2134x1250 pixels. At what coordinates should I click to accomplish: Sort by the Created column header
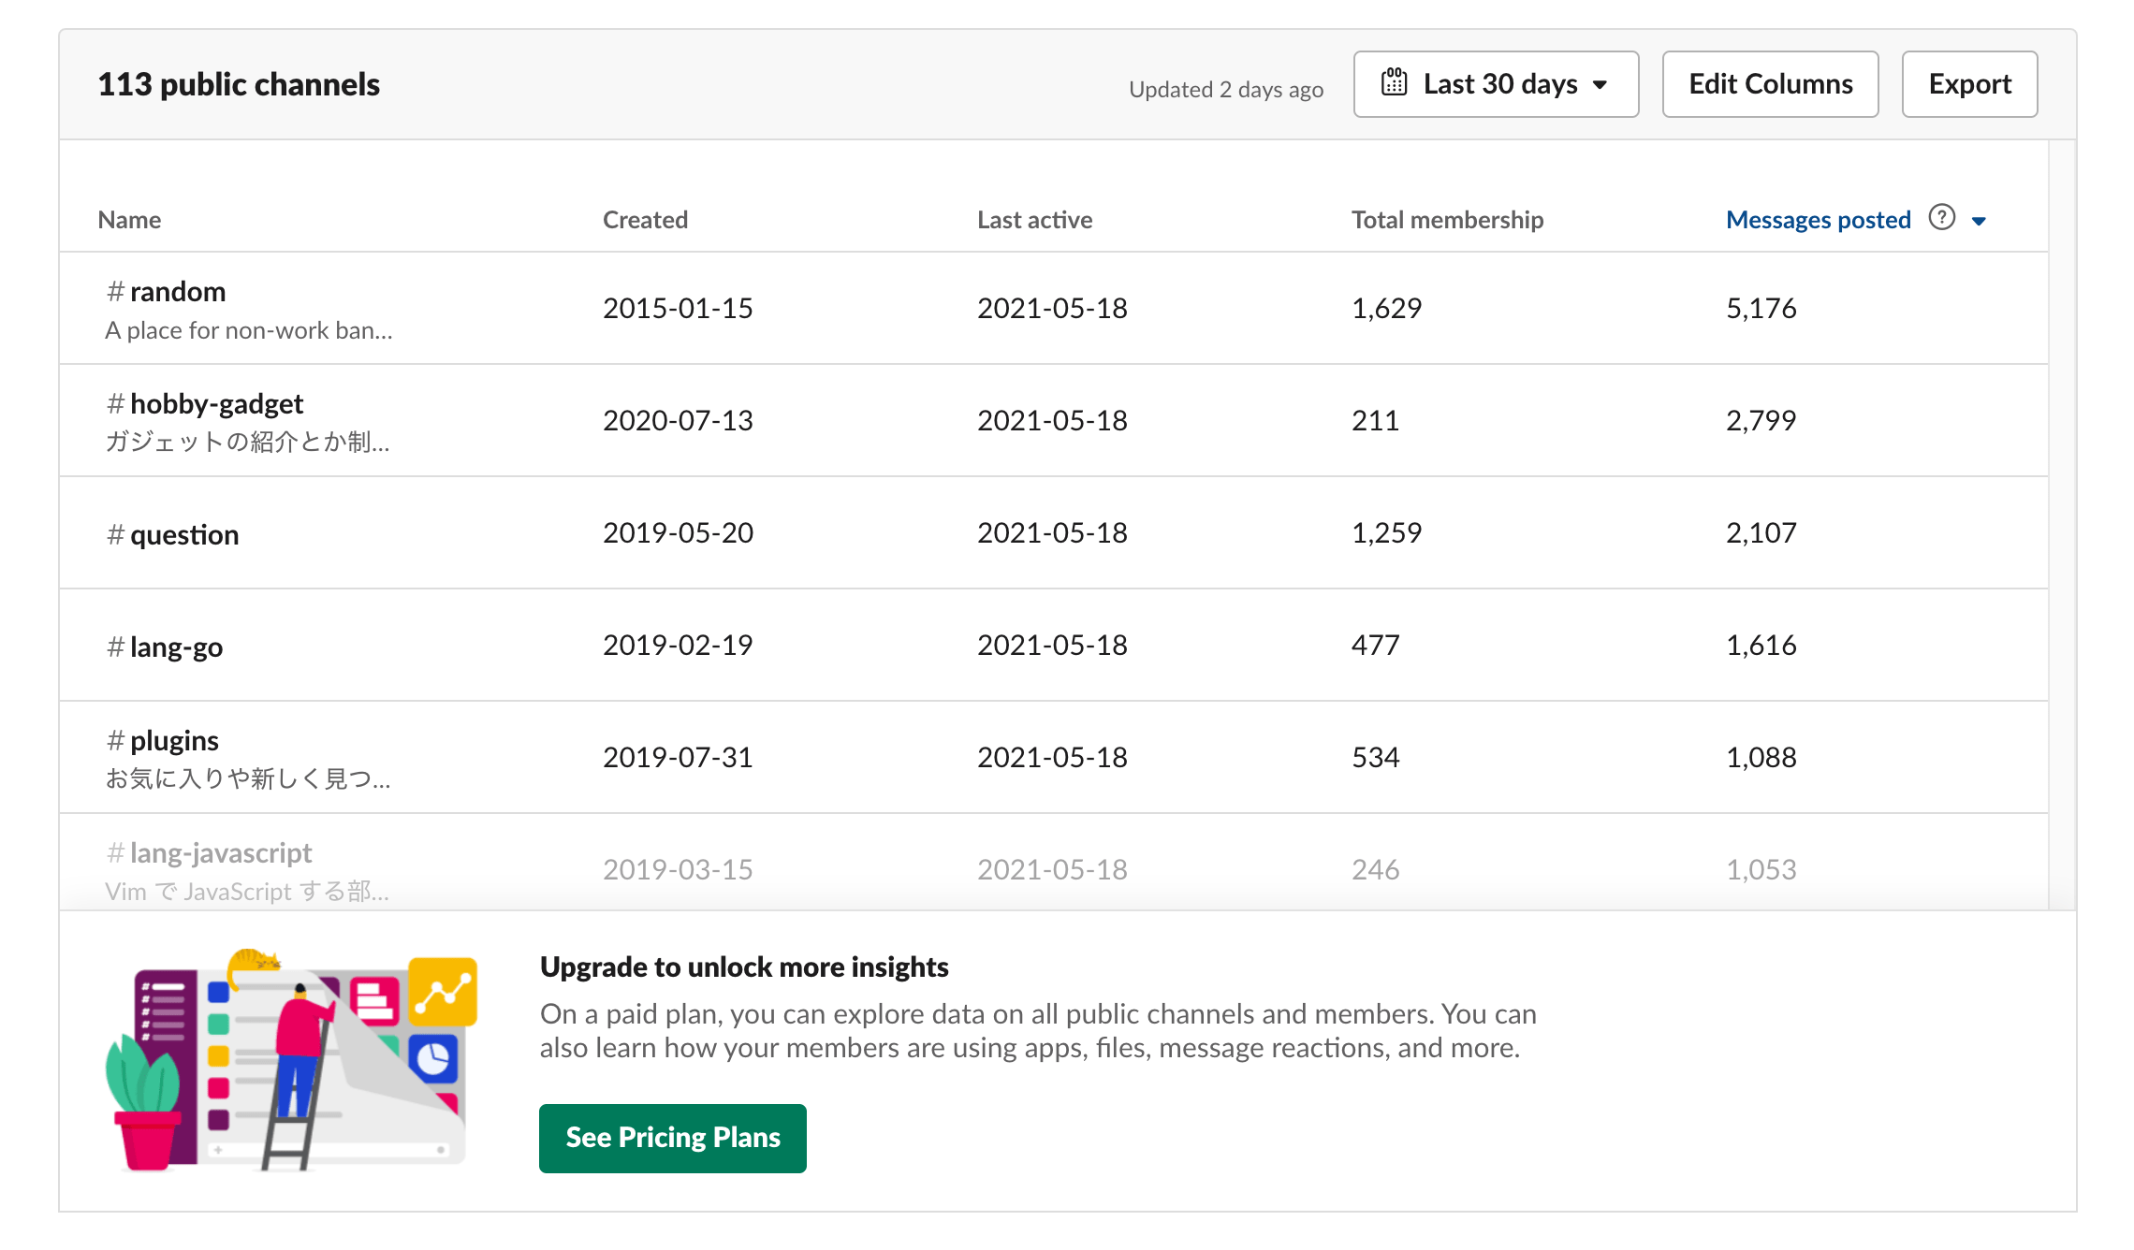(645, 220)
